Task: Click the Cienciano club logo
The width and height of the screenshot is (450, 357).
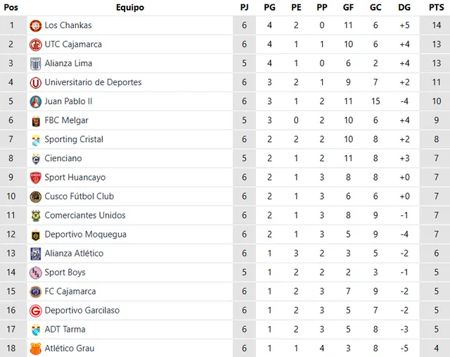Action: coord(35,158)
